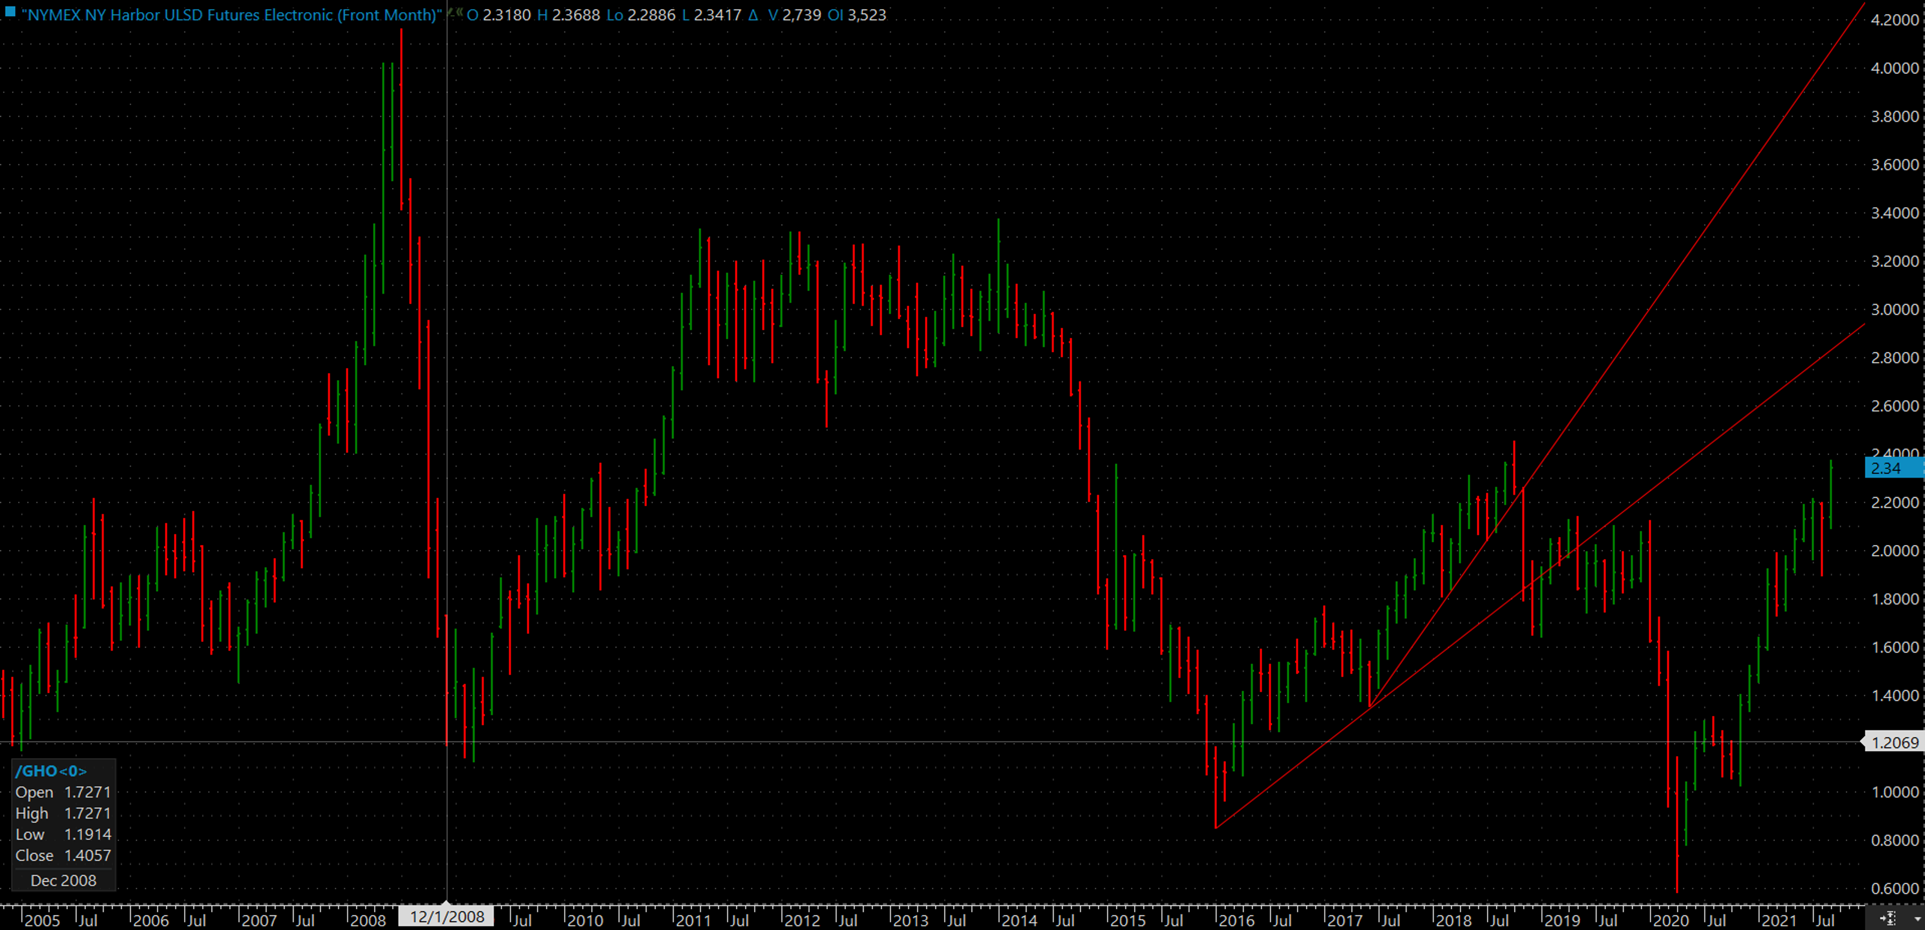Click the 12/1/2008 crosshair date label
1925x930 pixels.
(x=447, y=916)
